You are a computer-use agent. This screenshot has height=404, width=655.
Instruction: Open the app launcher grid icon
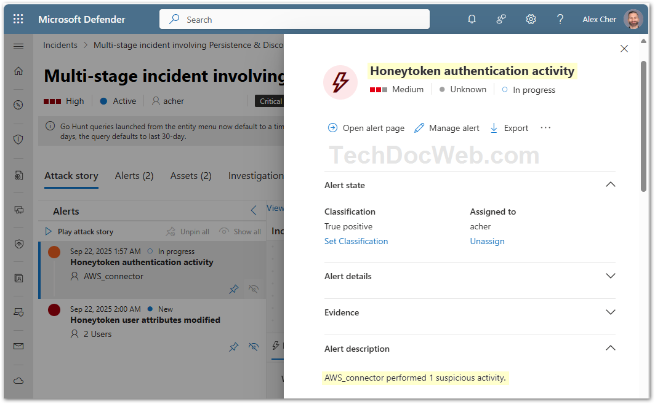tap(17, 19)
